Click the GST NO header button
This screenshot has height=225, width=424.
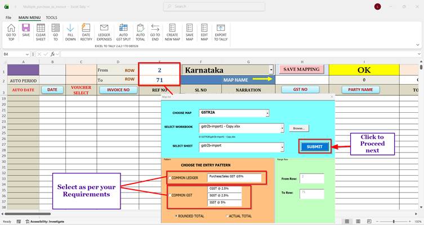(x=300, y=89)
